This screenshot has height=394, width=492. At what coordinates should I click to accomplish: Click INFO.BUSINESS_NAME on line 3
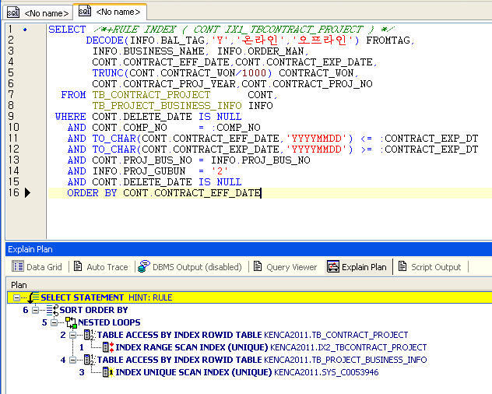(148, 51)
